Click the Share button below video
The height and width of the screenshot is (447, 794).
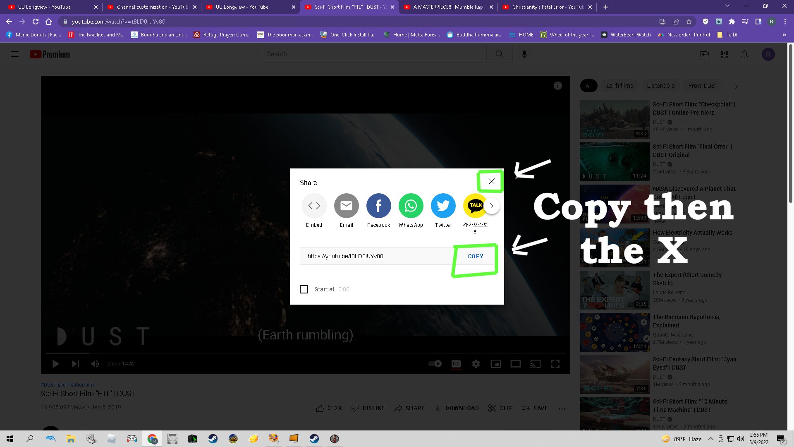pos(409,408)
